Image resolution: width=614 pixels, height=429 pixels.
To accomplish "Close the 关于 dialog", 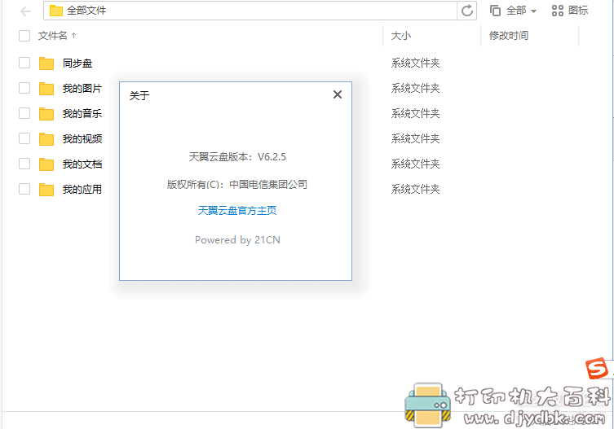I will pos(337,94).
